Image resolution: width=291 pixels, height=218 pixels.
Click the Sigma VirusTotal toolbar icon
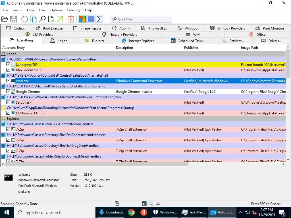click(100, 19)
